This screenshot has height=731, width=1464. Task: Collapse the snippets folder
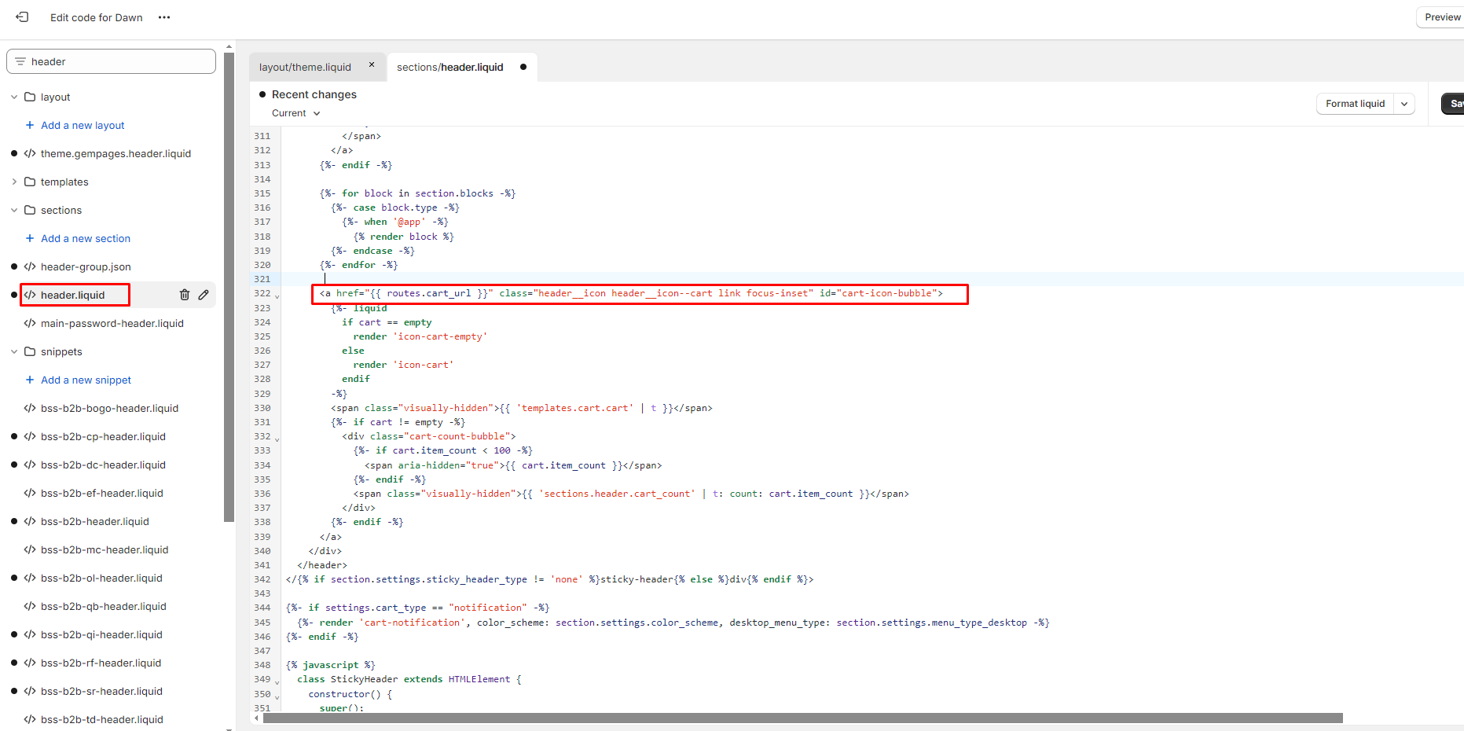(14, 351)
